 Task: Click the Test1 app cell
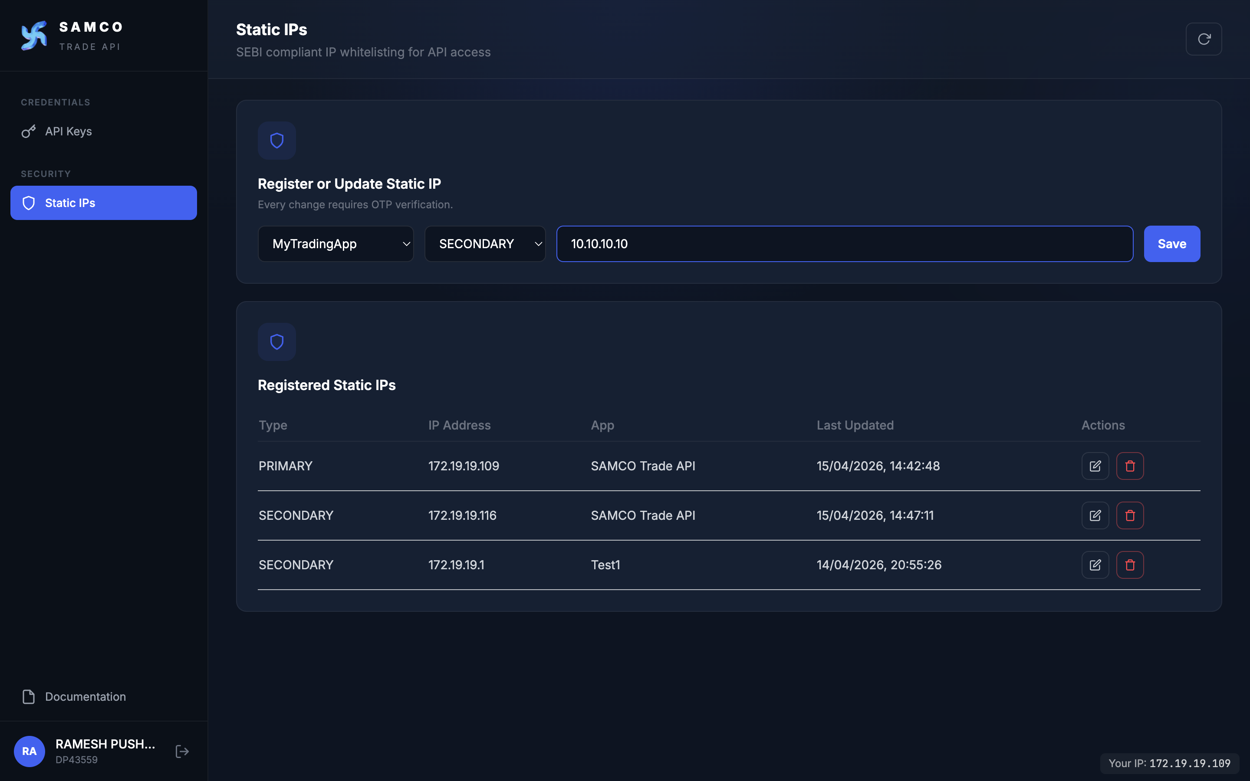(605, 565)
